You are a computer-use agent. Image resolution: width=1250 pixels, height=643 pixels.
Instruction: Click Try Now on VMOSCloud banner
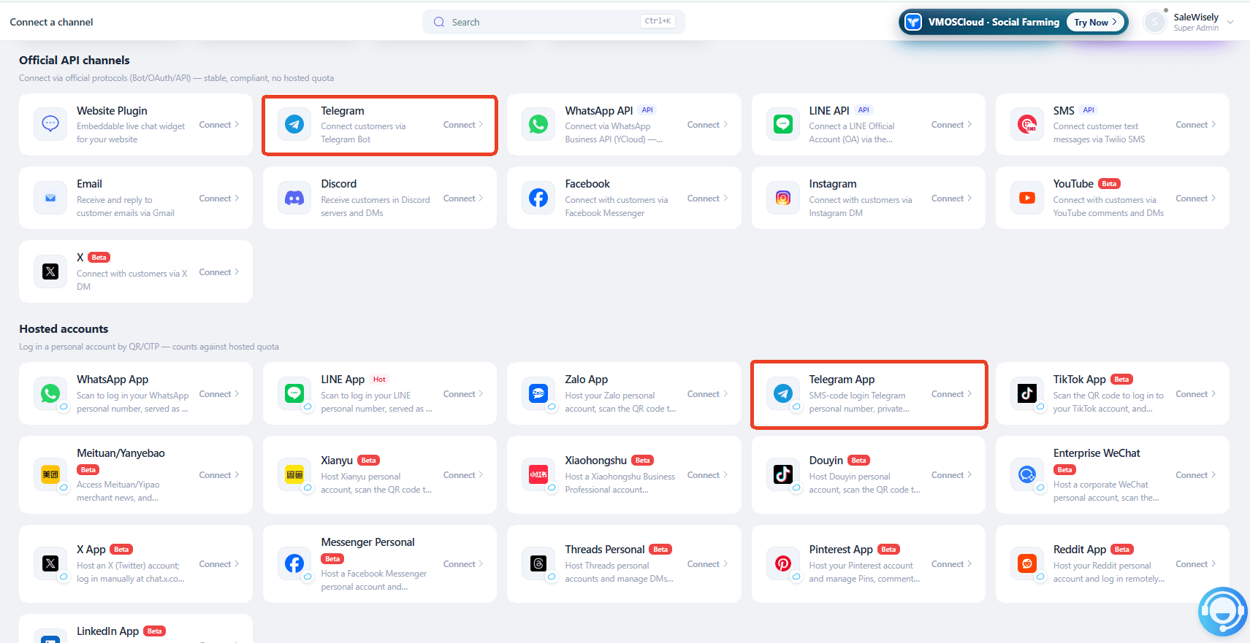(1095, 22)
